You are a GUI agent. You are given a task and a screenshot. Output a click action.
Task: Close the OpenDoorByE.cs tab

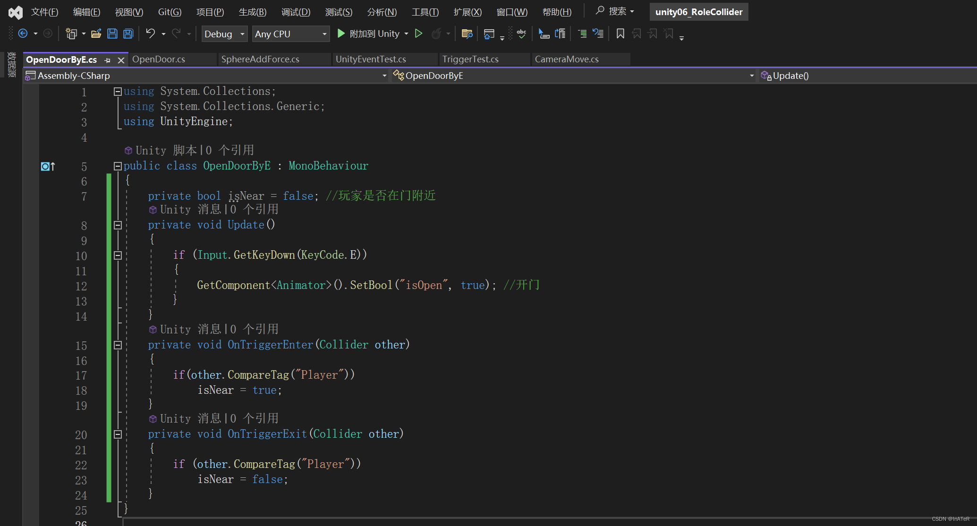[x=121, y=60]
